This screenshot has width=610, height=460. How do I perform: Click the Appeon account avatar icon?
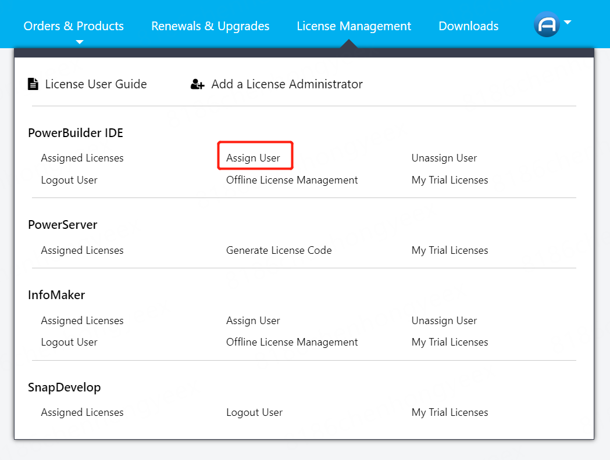[547, 24]
